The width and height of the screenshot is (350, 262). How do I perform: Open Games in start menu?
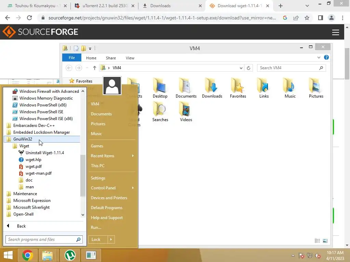(x=97, y=146)
